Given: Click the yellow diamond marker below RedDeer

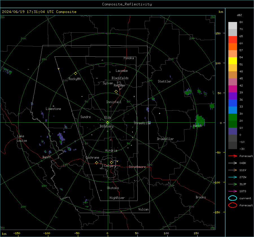Looking at the screenshot, I should (x=116, y=92).
